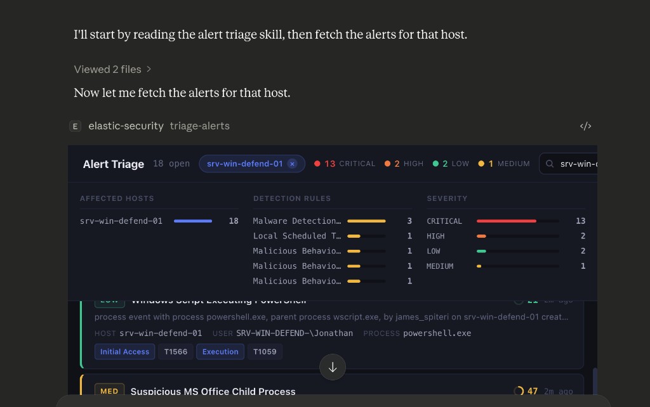Click the scroll-down arrow icon

tap(332, 367)
